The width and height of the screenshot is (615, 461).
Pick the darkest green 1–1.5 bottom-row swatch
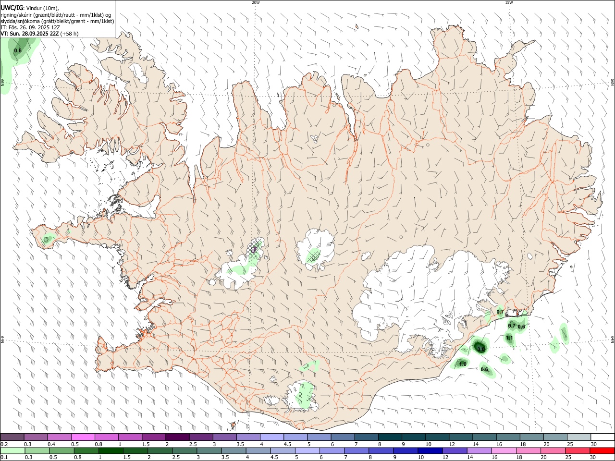click(111, 450)
